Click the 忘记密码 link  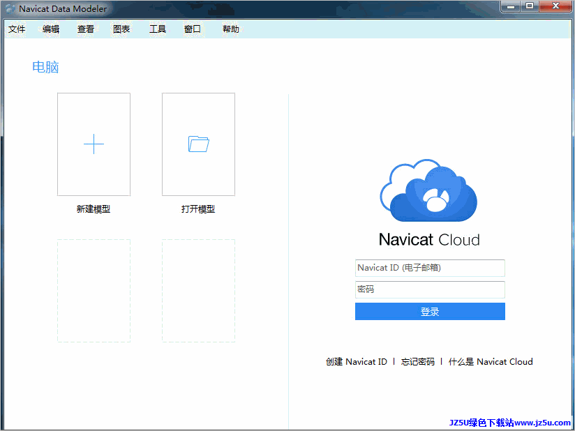click(418, 362)
